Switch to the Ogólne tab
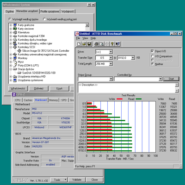The width and height of the screenshot is (185, 185). pyautogui.click(x=10, y=12)
